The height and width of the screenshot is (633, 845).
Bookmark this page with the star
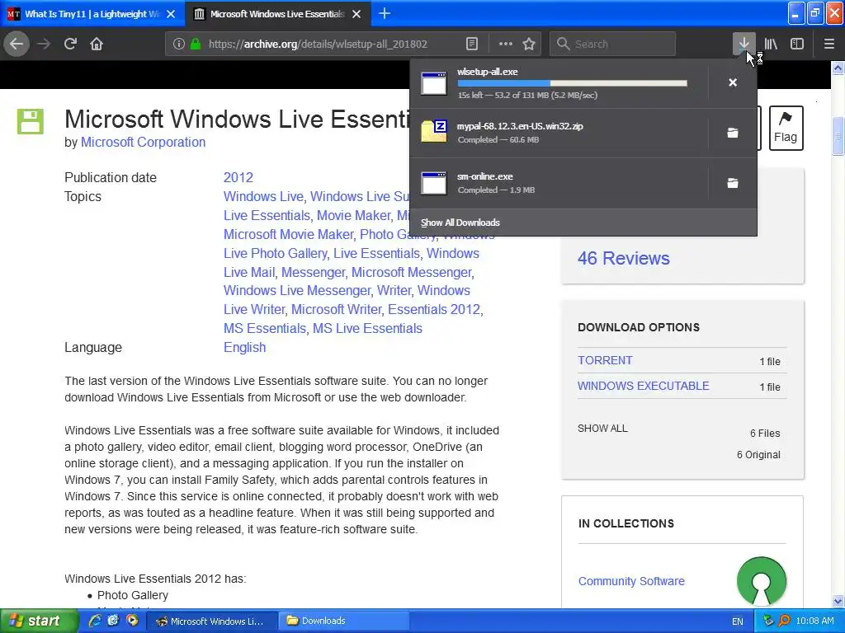529,45
